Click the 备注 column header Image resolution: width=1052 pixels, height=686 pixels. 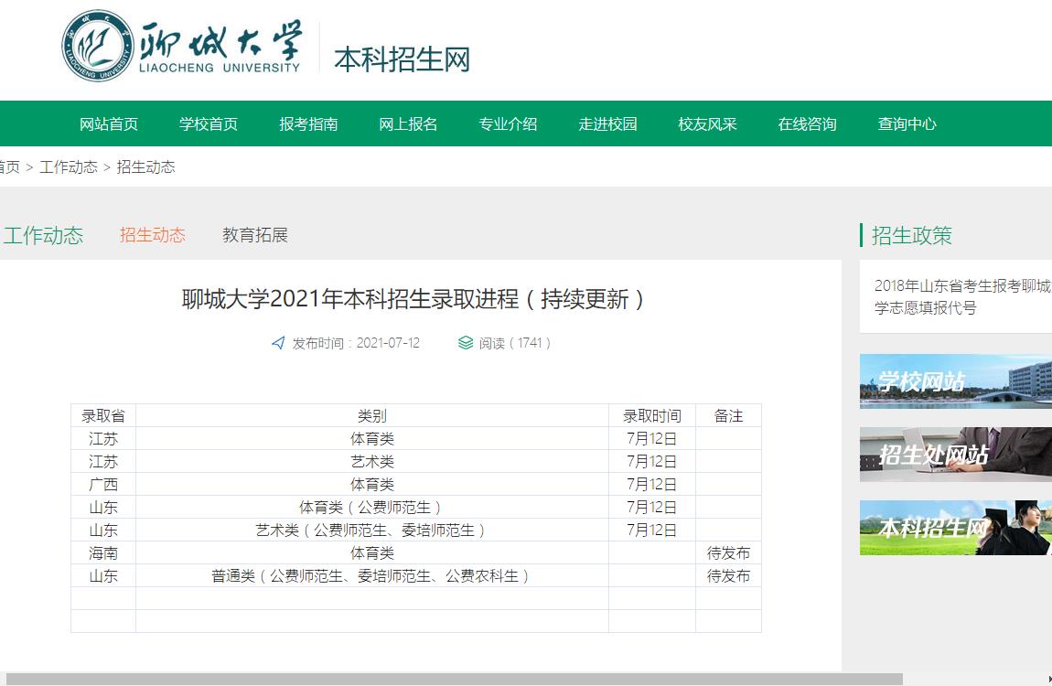[728, 416]
